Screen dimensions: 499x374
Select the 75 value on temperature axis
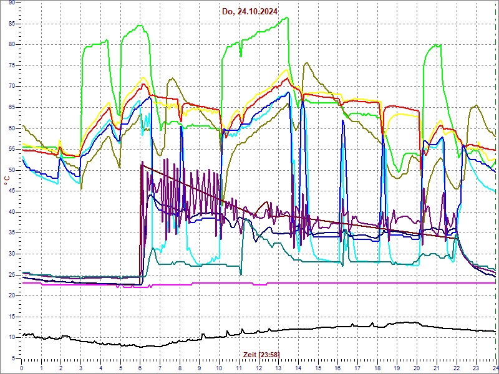click(x=11, y=66)
